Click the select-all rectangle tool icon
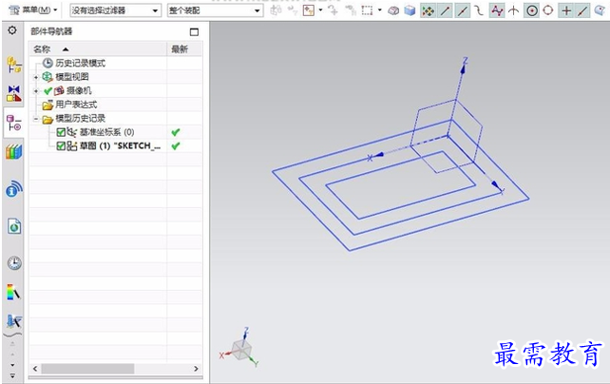The height and width of the screenshot is (384, 610). [x=367, y=10]
